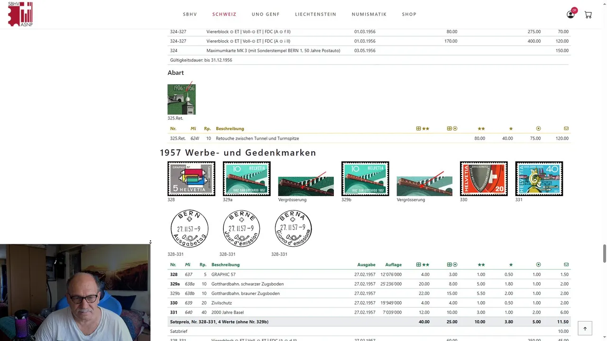Click the block used icon in the 1957 table header
Image resolution: width=607 pixels, height=341 pixels.
[452, 265]
